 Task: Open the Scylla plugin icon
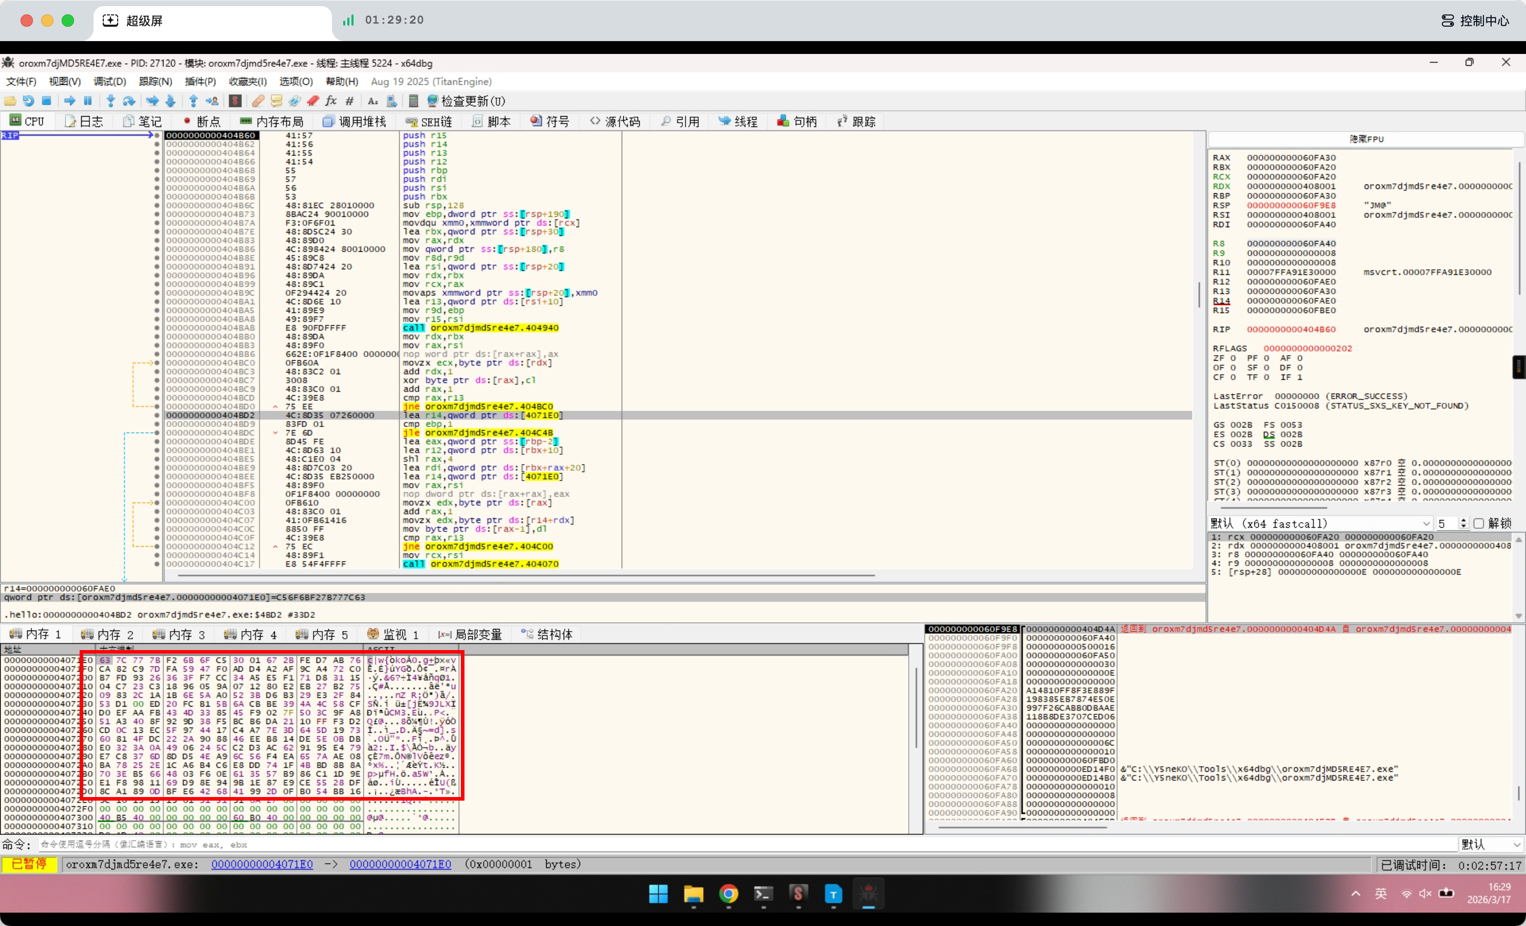pos(235,101)
